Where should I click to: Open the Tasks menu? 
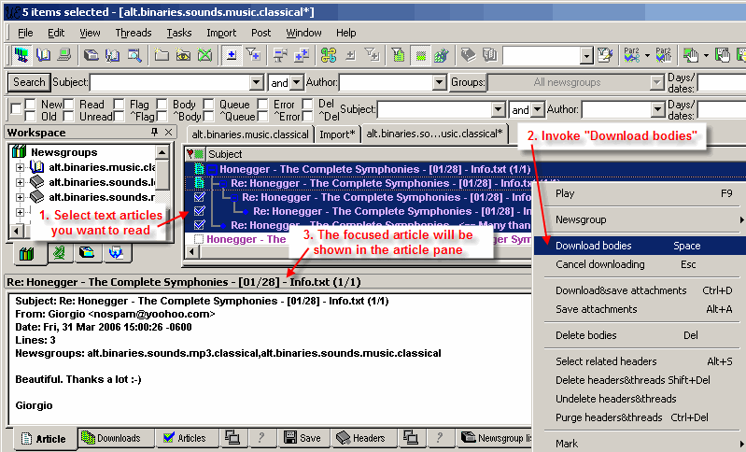coord(179,33)
